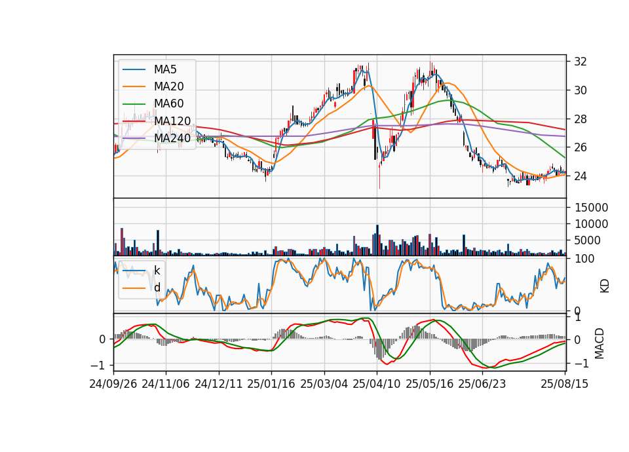Viewport: 629px width, 452px height.
Task: Click the 25/01/16 date axis label
Action: (271, 384)
